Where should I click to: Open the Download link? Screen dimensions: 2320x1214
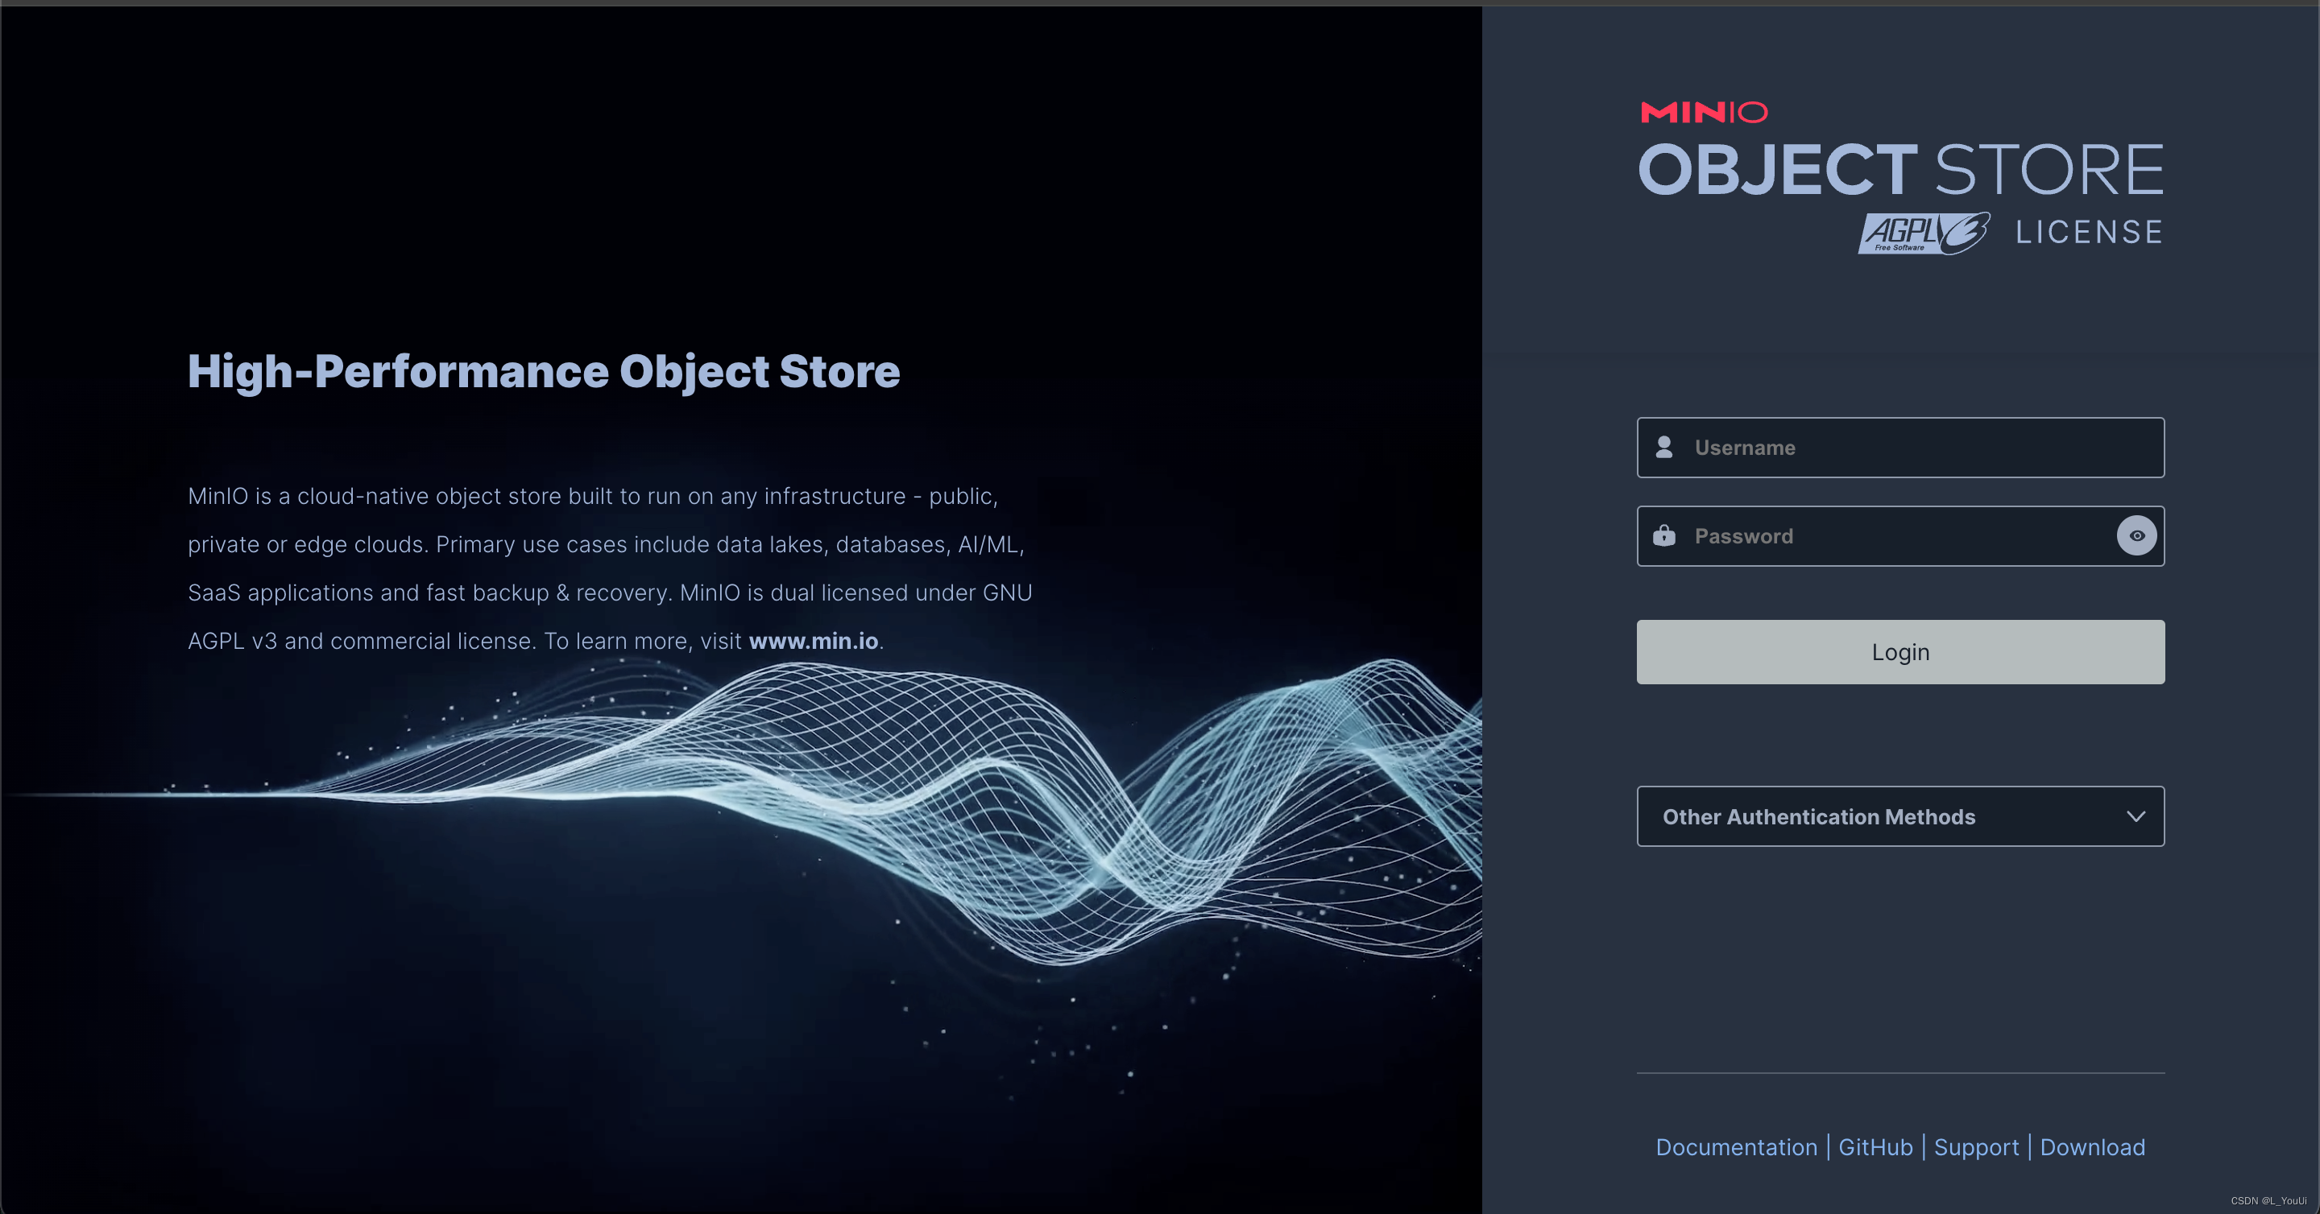tap(2091, 1147)
